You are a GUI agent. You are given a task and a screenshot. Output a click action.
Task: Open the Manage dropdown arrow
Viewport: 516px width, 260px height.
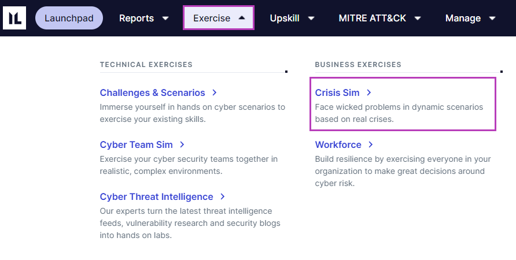point(492,18)
